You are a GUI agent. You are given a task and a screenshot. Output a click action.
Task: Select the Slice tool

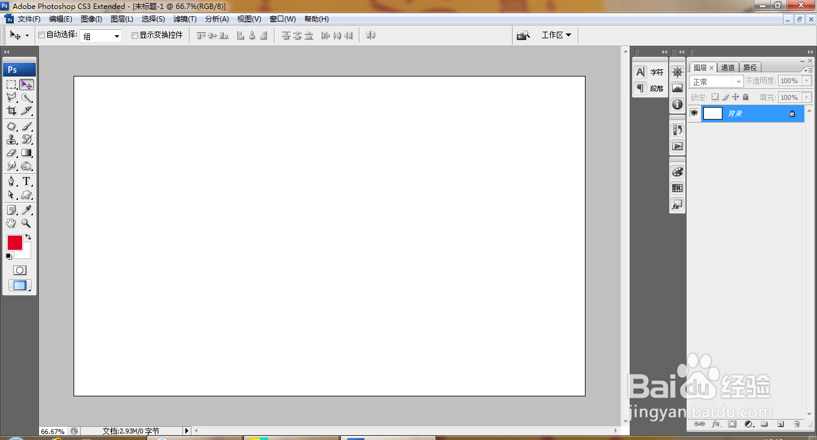26,111
